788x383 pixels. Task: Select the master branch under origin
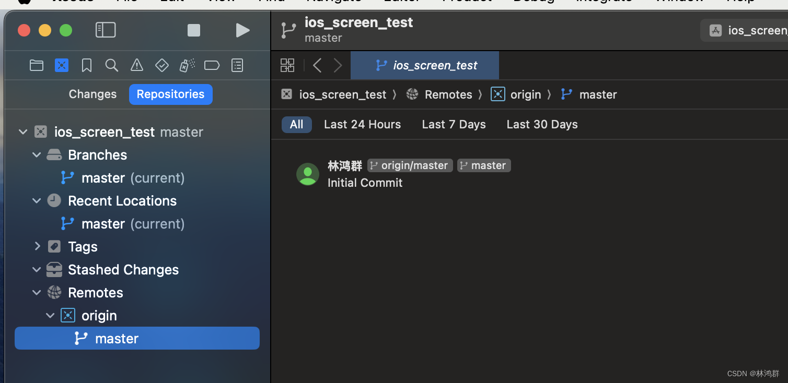pos(137,338)
